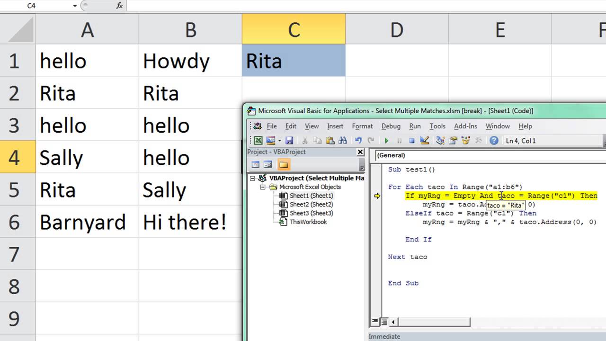Open the Debug menu

391,126
